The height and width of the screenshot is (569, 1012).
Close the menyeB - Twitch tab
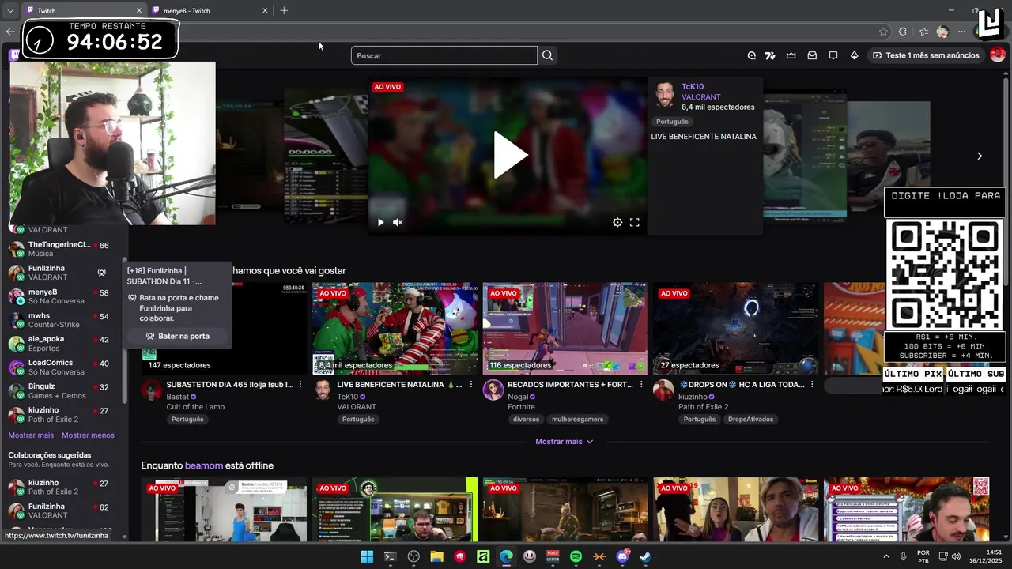(265, 11)
